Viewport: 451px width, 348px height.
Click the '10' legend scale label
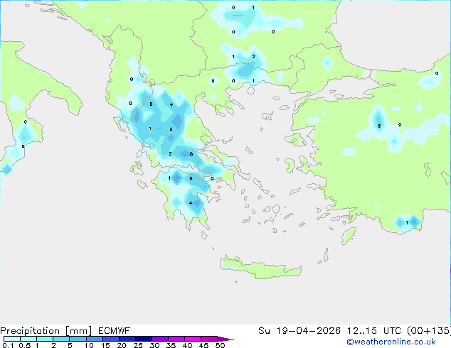click(89, 345)
